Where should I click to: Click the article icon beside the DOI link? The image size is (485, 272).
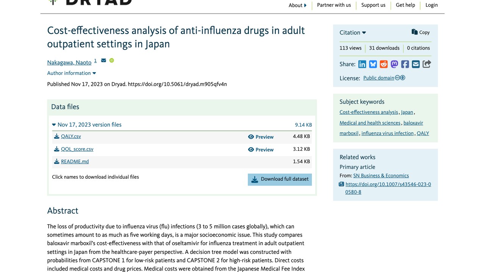pyautogui.click(x=341, y=184)
